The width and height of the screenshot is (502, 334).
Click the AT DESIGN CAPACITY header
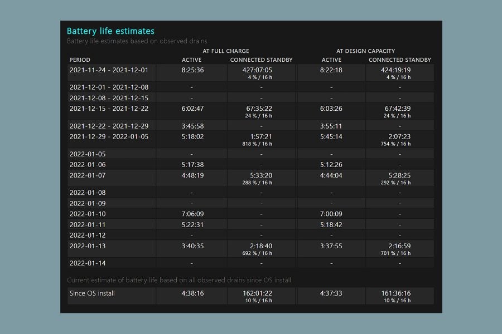365,51
